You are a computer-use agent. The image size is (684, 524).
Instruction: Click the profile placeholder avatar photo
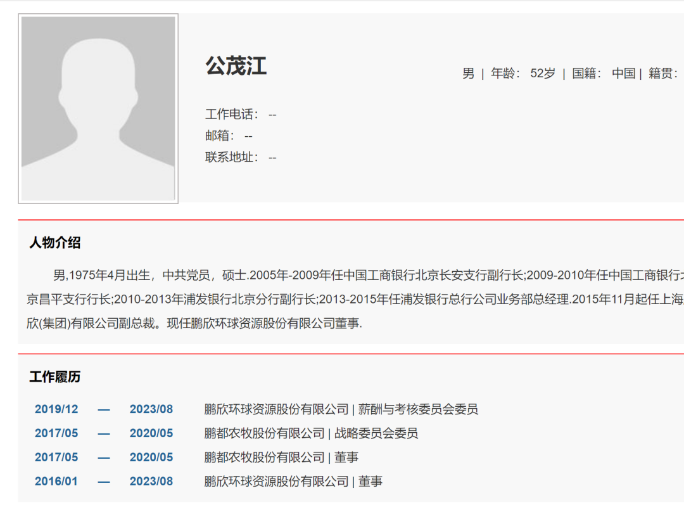[98, 108]
